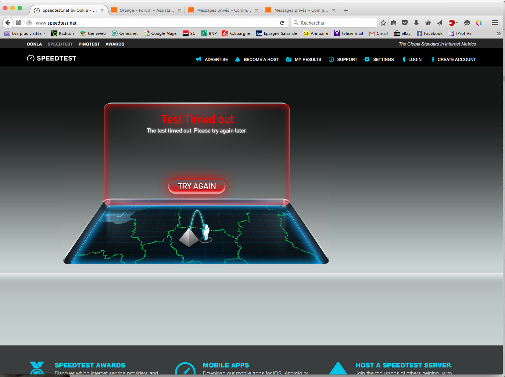The height and width of the screenshot is (377, 505).
Task: Go to the browser home icon
Action: tap(428, 23)
